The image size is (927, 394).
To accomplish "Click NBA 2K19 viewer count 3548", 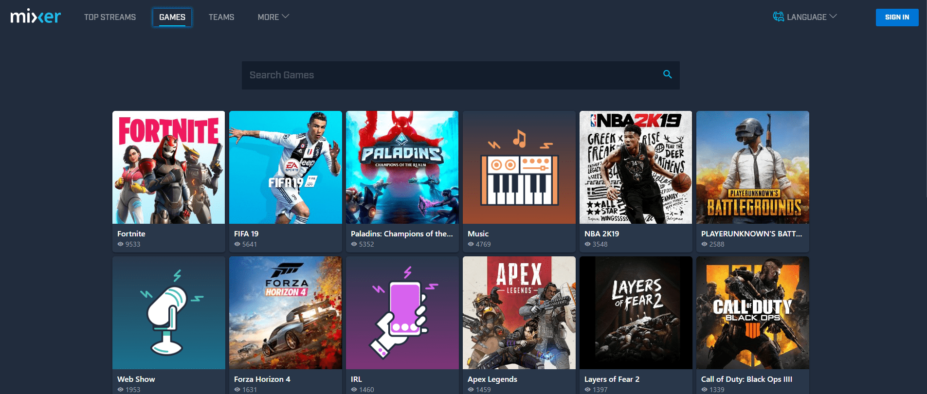I will pyautogui.click(x=600, y=244).
